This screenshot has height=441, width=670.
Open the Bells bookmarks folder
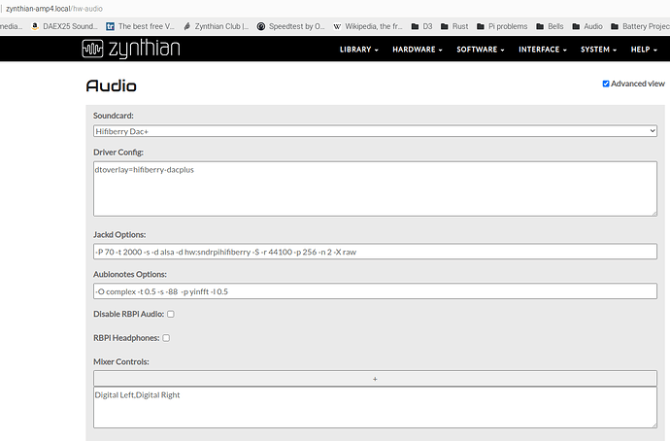pyautogui.click(x=550, y=26)
